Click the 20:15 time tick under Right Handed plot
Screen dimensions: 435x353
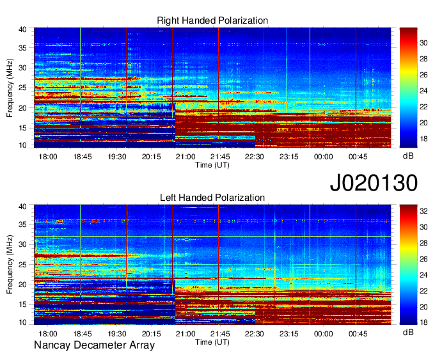click(151, 157)
